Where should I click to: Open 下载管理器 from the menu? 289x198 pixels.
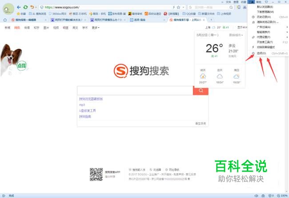tap(268, 12)
